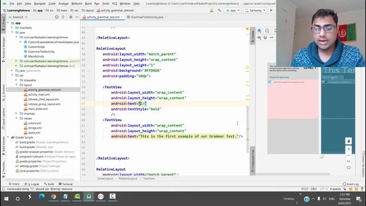The image size is (366, 206).
Task: Click the CRLF line separator in status bar
Action: pyautogui.click(x=313, y=189)
